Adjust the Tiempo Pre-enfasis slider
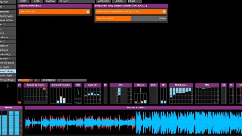242x136 pixels. 131,19
